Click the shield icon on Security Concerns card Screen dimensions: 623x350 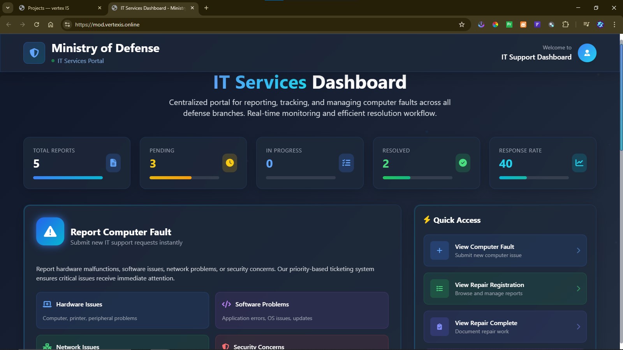pos(226,346)
